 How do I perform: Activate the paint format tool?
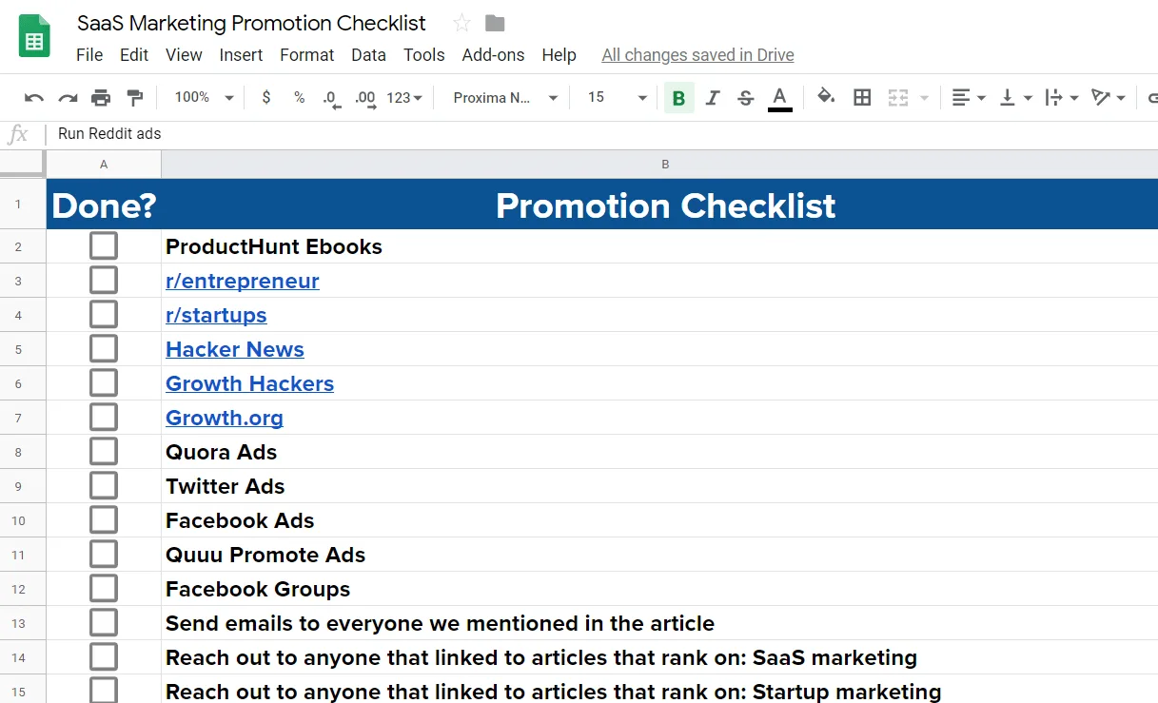(x=134, y=97)
